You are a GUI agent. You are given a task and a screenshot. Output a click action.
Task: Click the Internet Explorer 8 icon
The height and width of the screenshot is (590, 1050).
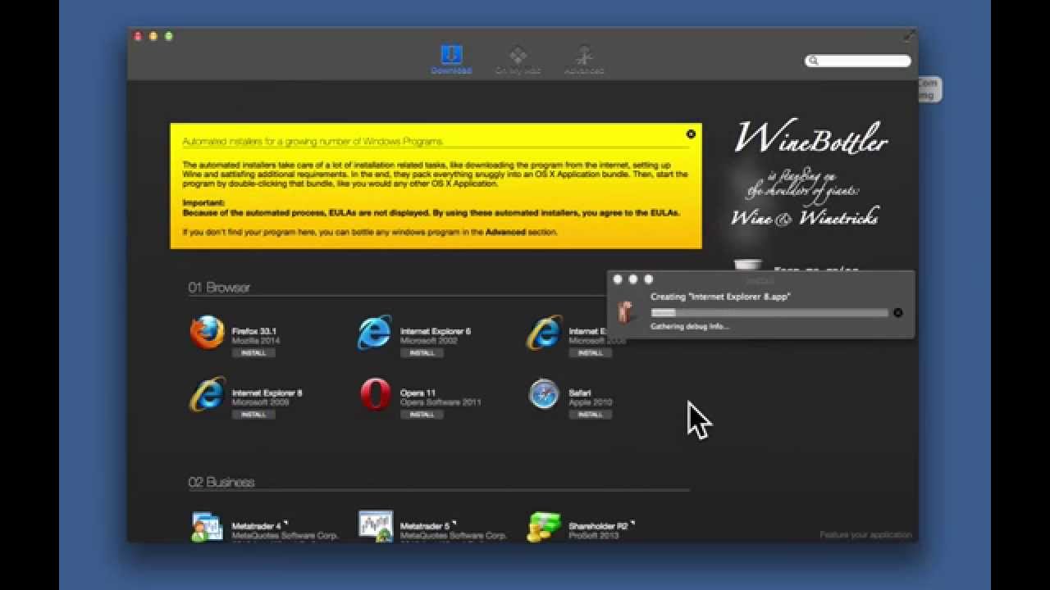(207, 394)
